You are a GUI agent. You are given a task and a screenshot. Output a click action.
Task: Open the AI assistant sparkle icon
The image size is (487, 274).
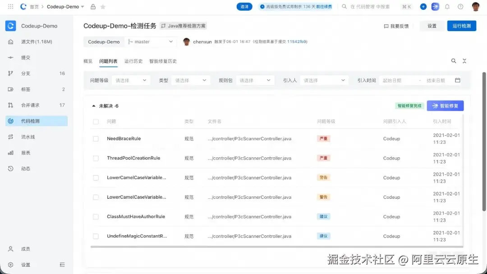(x=435, y=6)
